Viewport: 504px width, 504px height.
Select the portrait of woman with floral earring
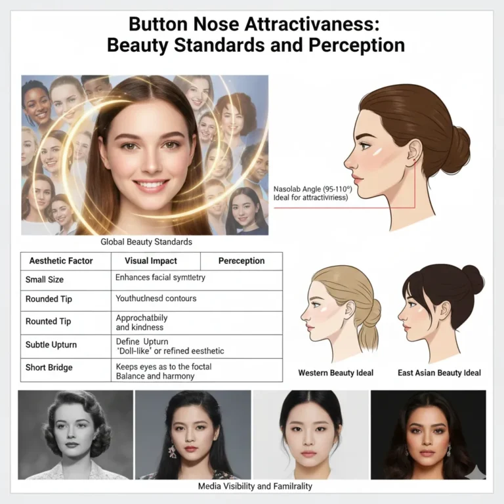pyautogui.click(x=193, y=435)
